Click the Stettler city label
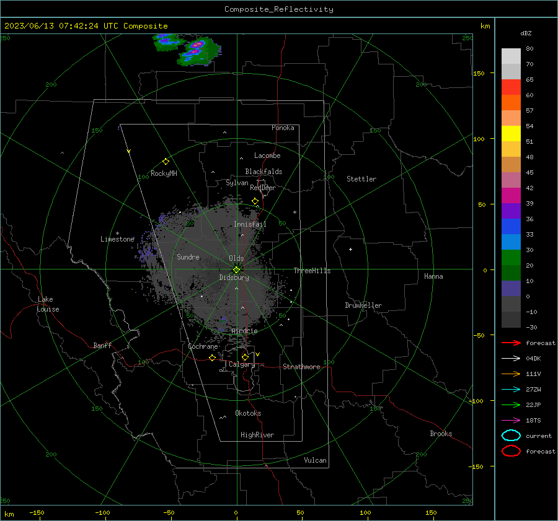Image resolution: width=558 pixels, height=521 pixels. tap(361, 179)
